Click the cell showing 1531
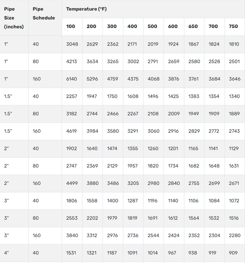 [71, 253]
